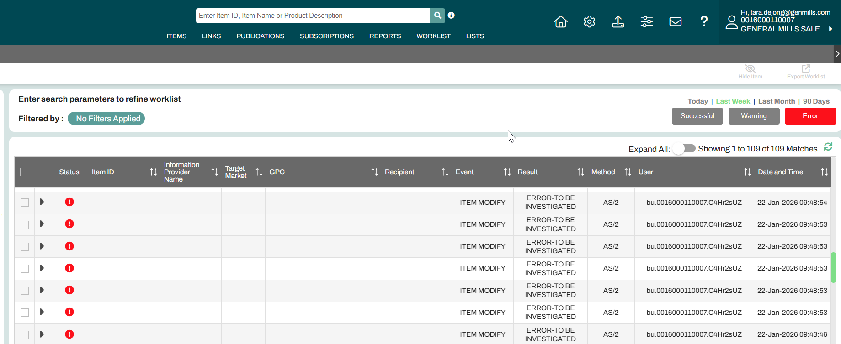Click the user profile icon
Viewport: 841px width, 344px height.
point(731,22)
